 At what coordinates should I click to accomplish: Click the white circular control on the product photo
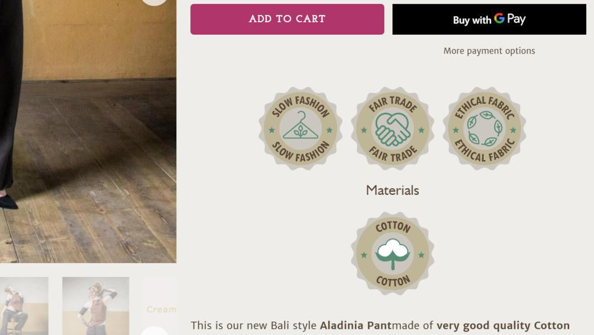pos(155,3)
